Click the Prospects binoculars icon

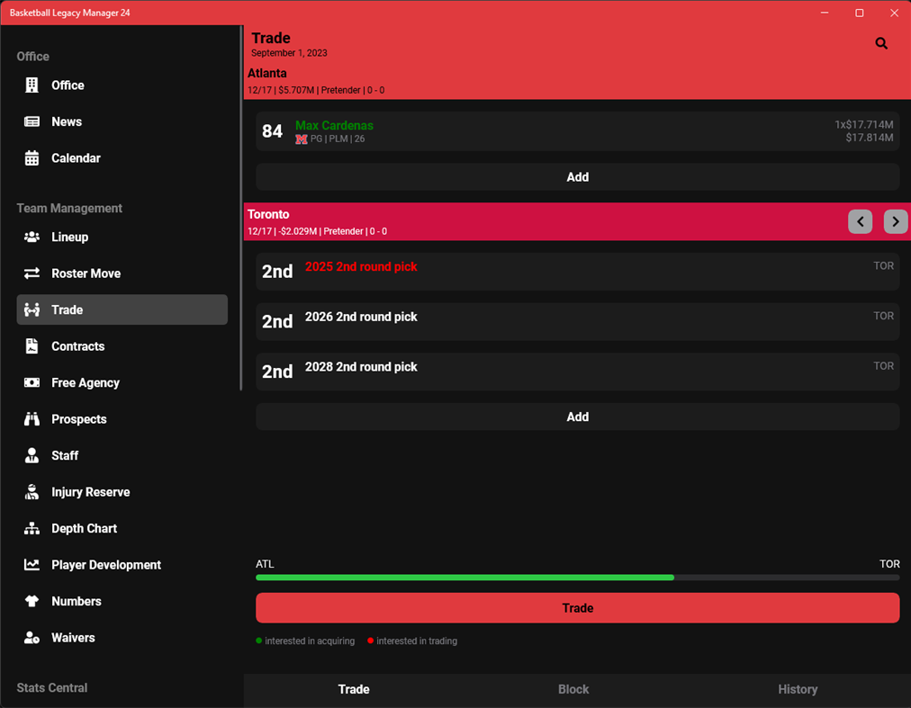32,419
